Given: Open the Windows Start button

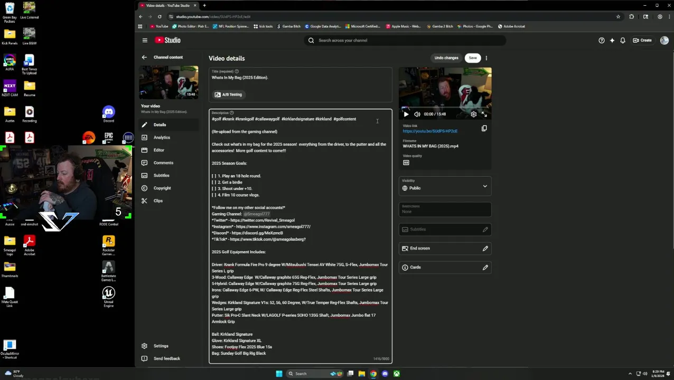Looking at the screenshot, I should [279, 374].
